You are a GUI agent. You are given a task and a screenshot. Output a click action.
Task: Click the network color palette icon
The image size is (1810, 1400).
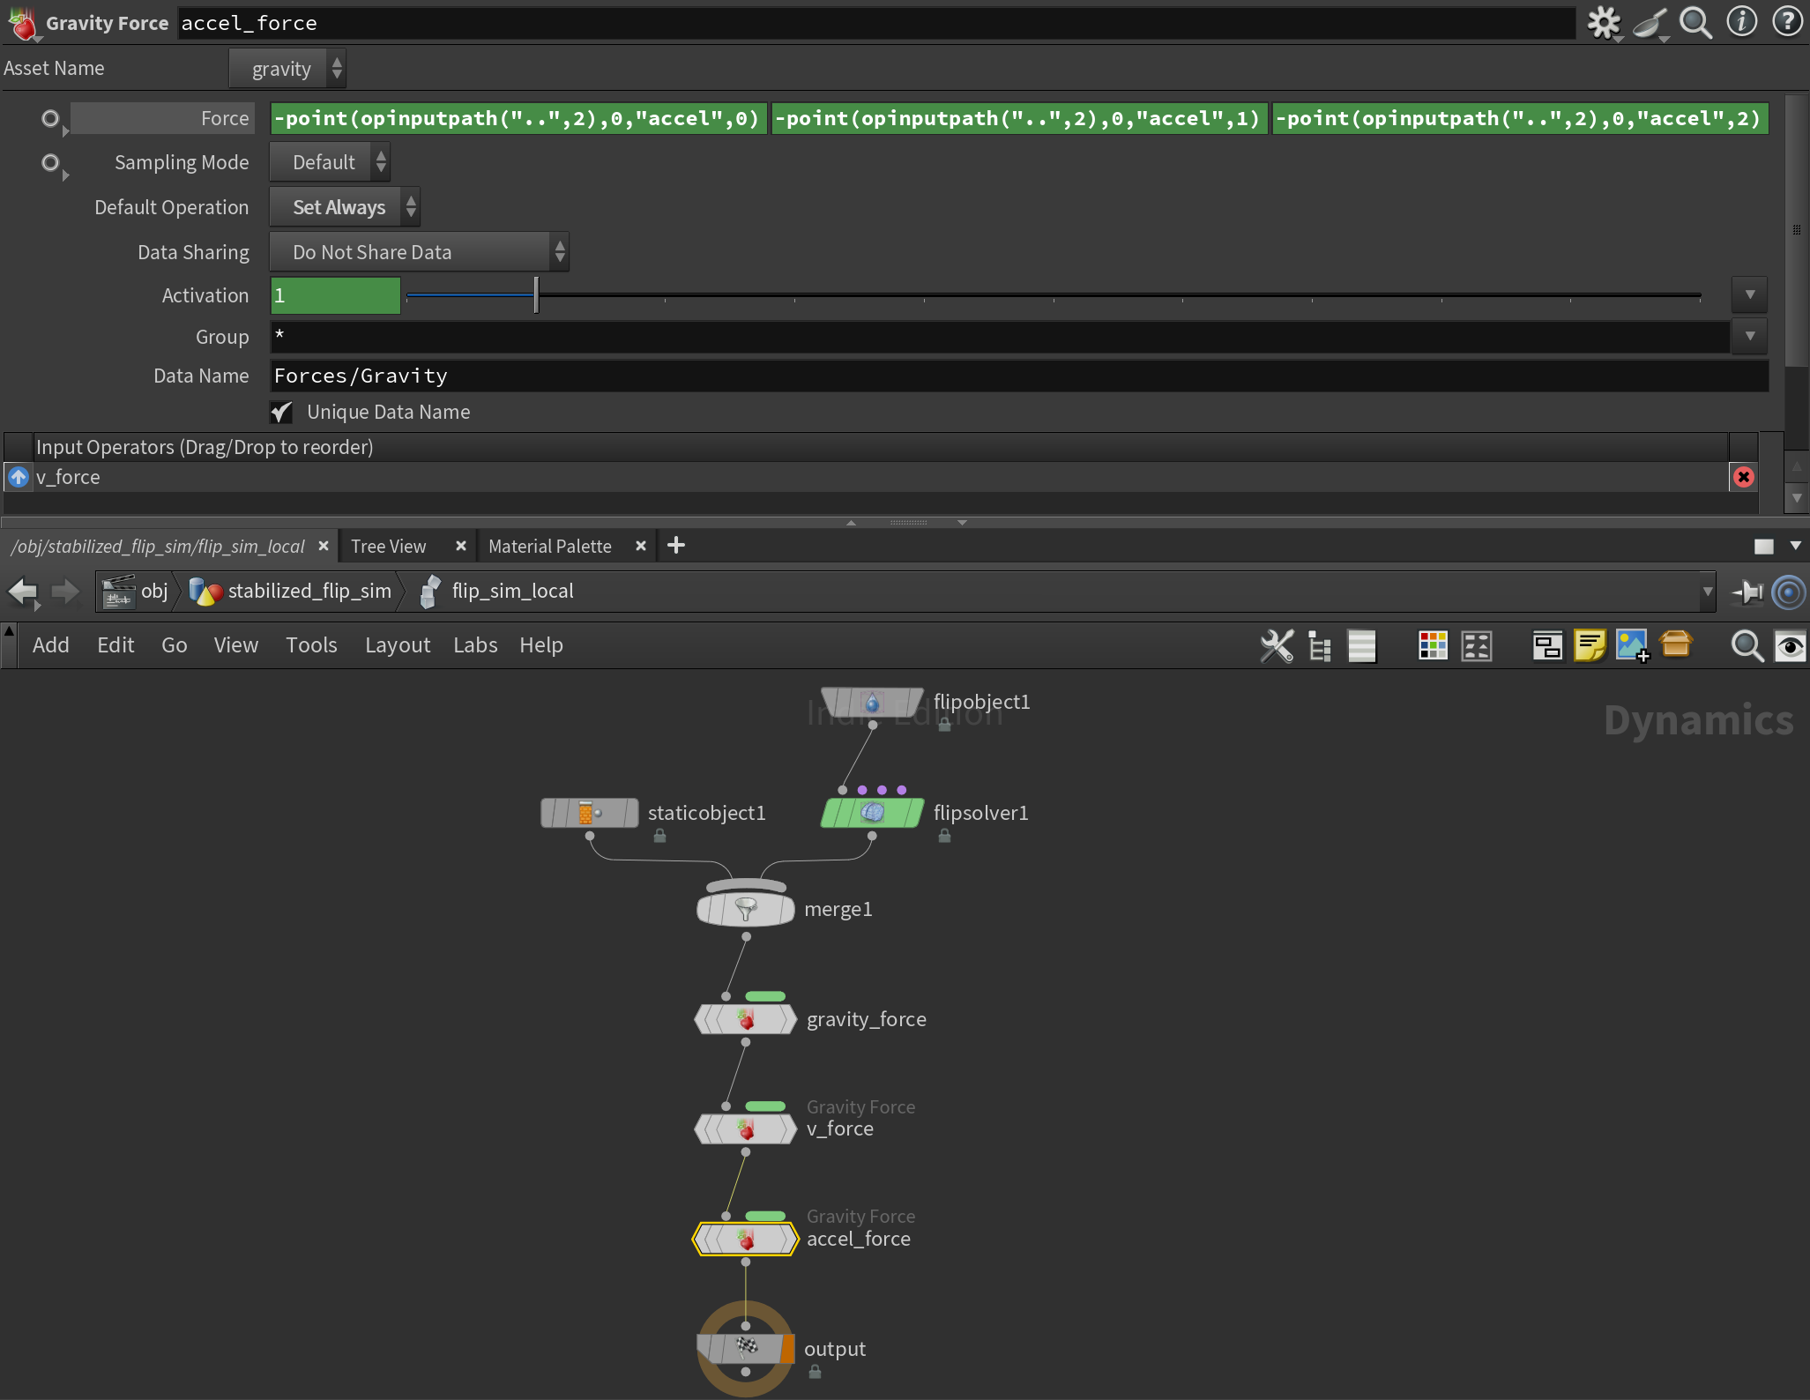tap(1433, 645)
